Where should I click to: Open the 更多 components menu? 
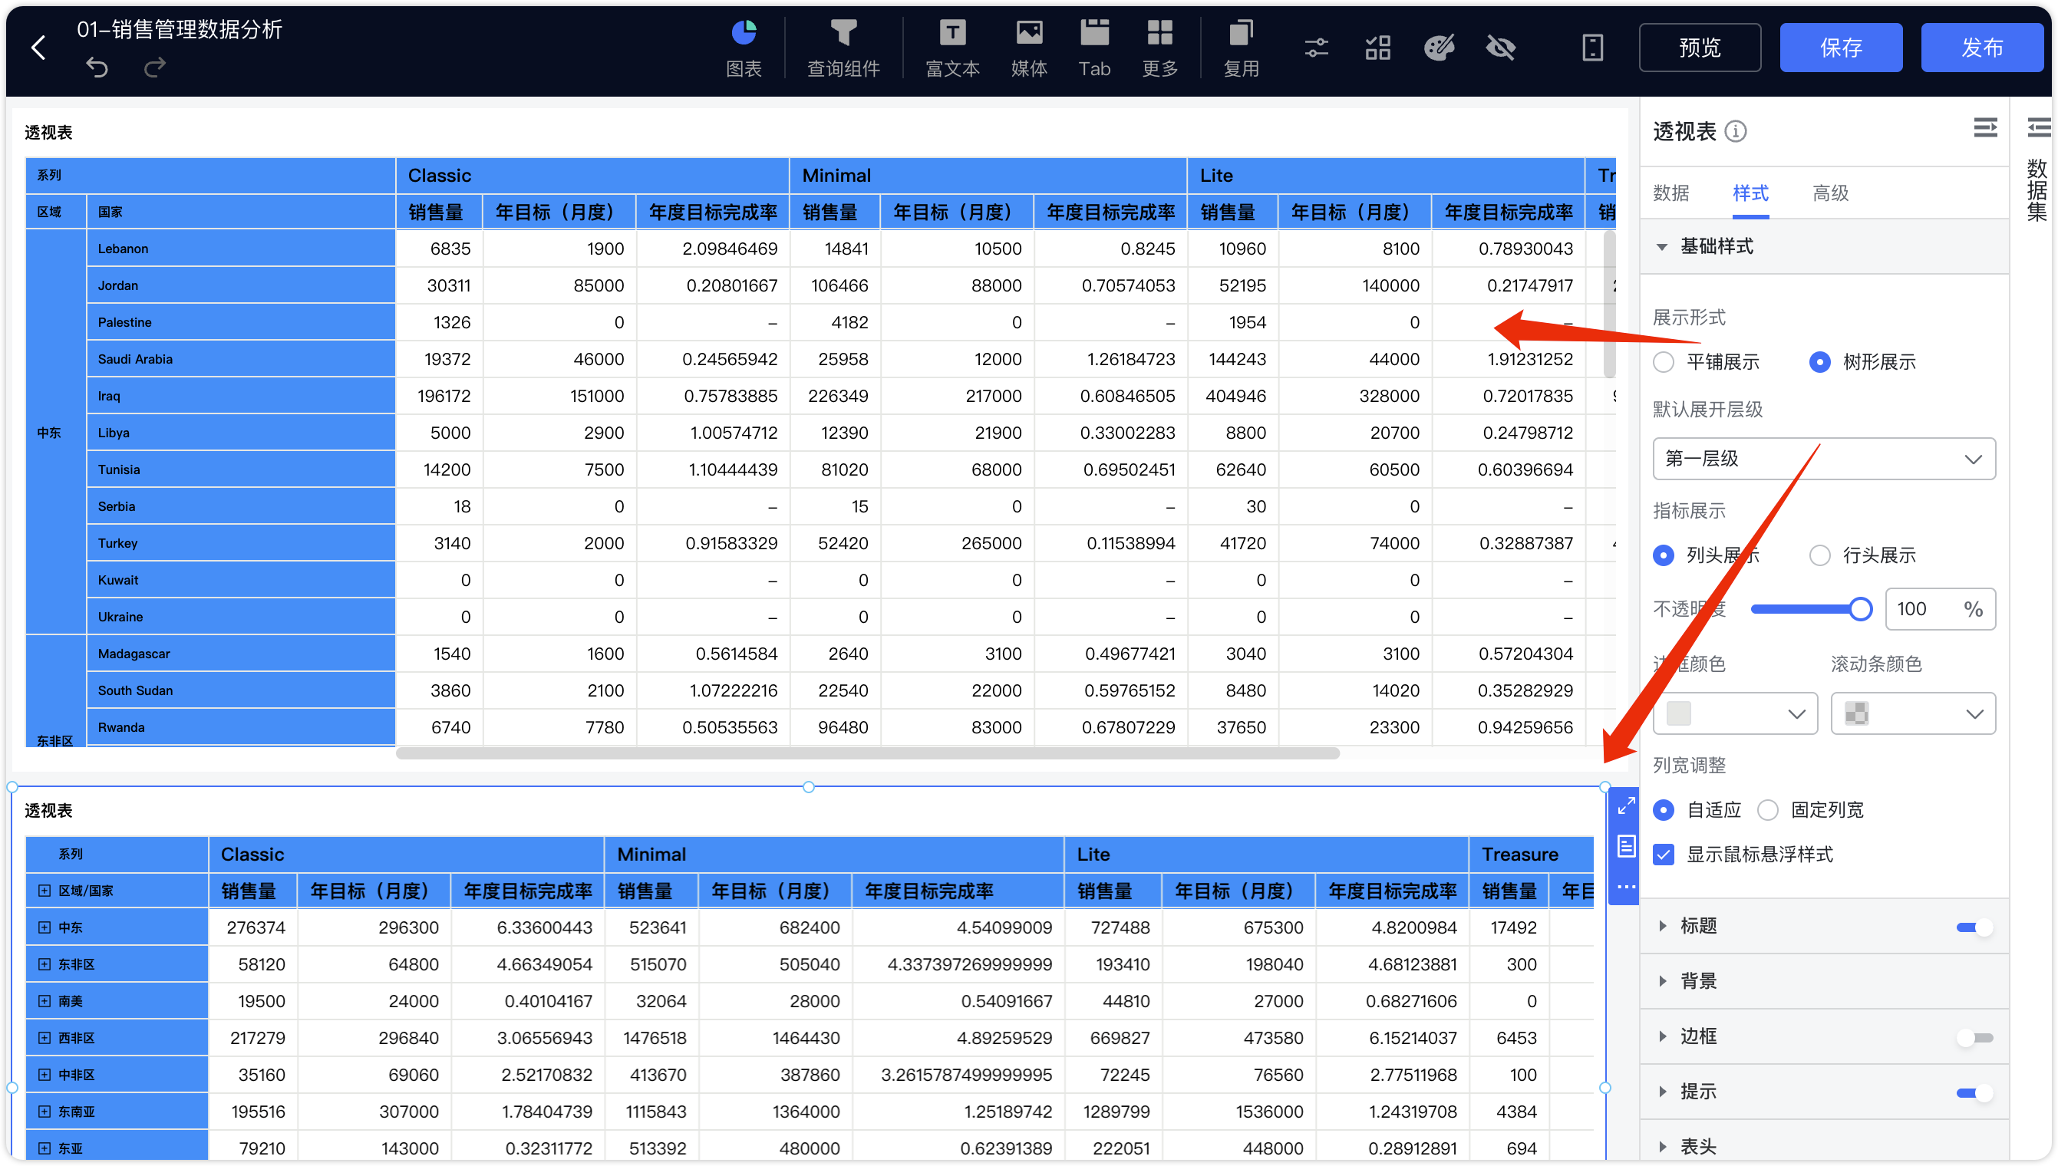[x=1159, y=49]
